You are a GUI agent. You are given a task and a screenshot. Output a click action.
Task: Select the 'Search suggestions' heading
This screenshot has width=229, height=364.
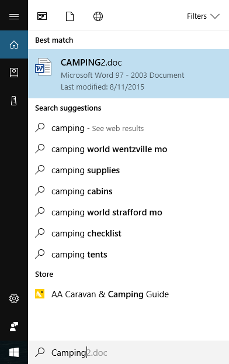pyautogui.click(x=68, y=108)
